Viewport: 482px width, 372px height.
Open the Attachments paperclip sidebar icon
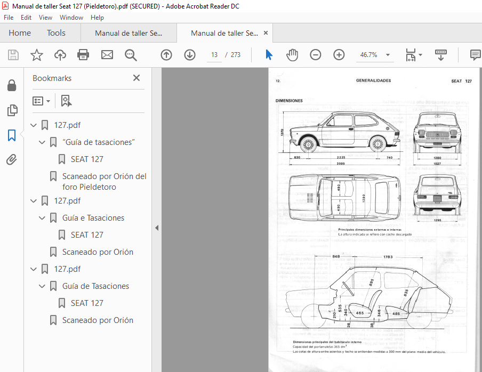click(12, 160)
